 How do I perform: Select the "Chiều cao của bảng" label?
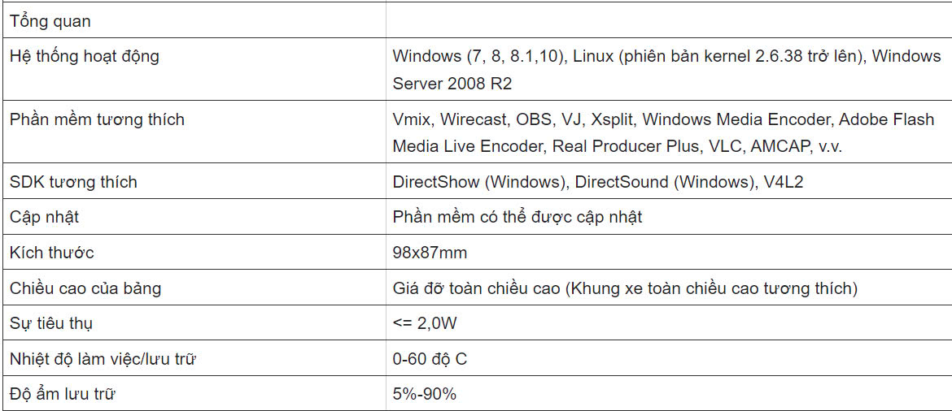click(x=85, y=288)
